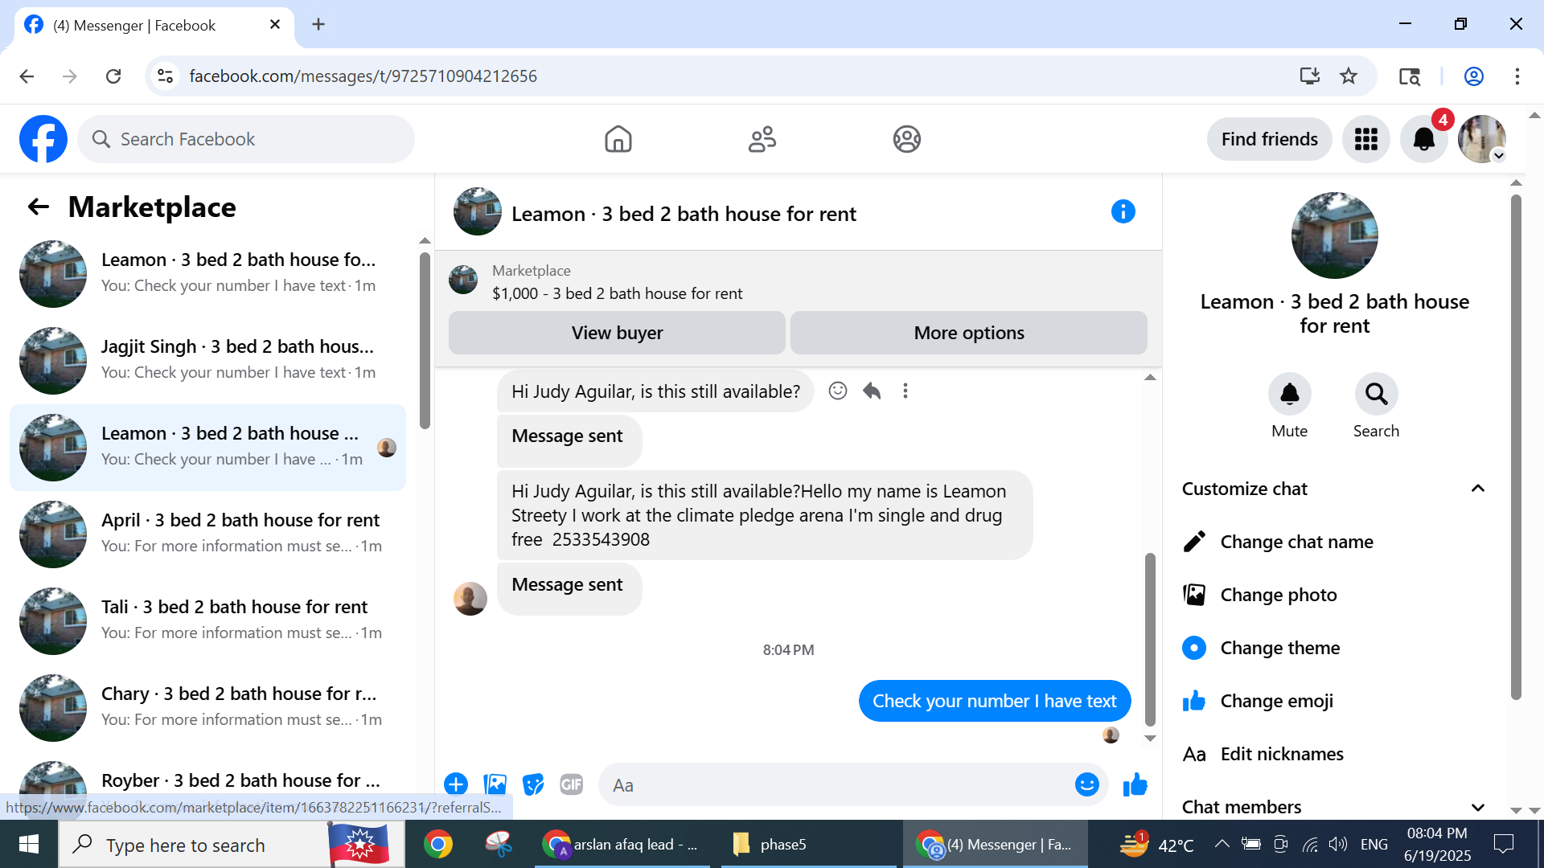The height and width of the screenshot is (868, 1544).
Task: Bookmark this page with star icon
Action: pyautogui.click(x=1349, y=76)
